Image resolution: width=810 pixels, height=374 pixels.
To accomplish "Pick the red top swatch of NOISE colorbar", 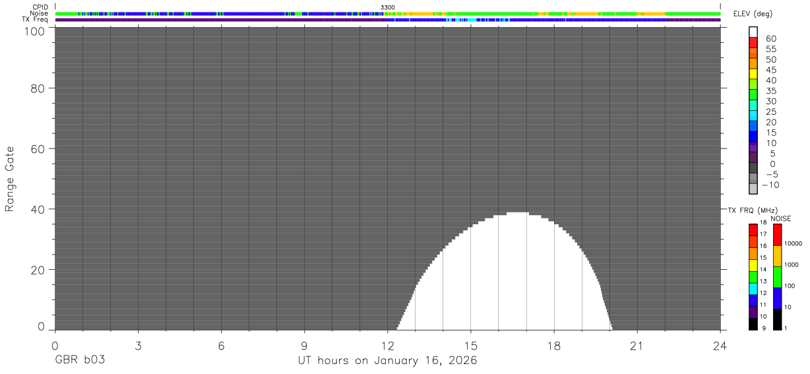I will tap(777, 234).
